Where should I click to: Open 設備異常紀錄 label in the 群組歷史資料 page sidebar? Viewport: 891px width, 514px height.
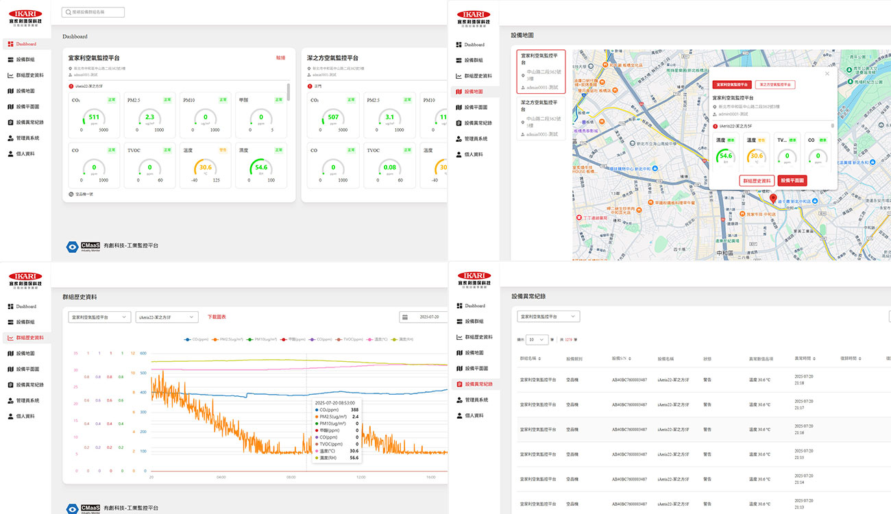click(29, 385)
